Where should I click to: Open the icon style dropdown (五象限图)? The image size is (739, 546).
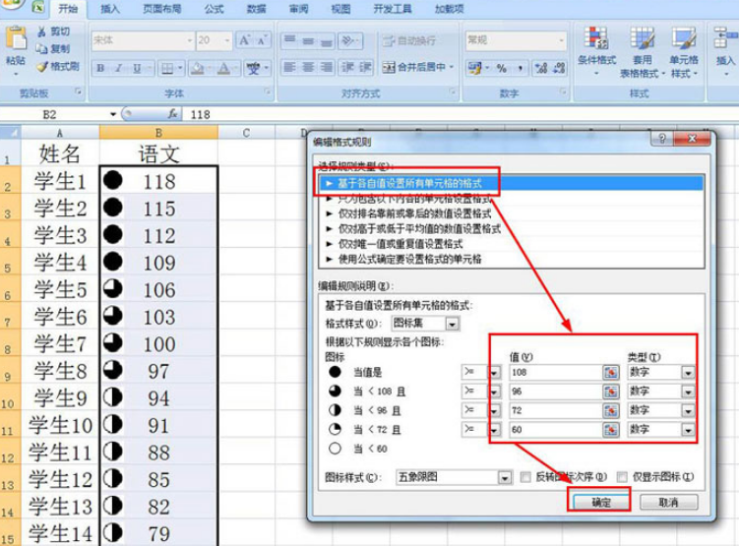(x=505, y=478)
